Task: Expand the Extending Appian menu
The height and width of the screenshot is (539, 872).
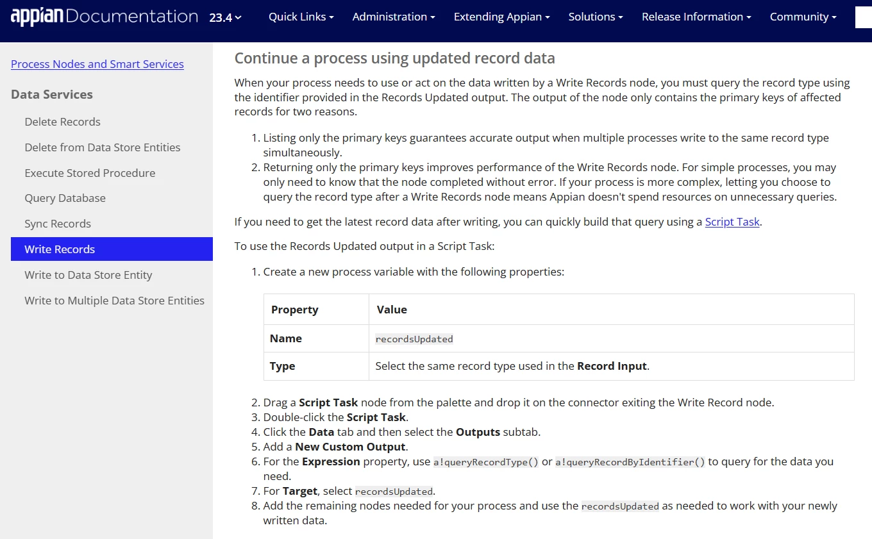Action: tap(502, 17)
